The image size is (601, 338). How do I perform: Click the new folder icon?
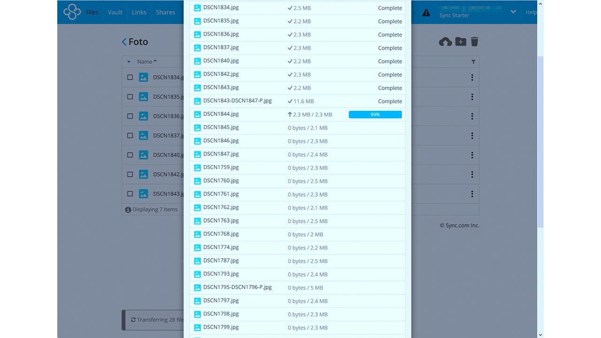(x=461, y=42)
